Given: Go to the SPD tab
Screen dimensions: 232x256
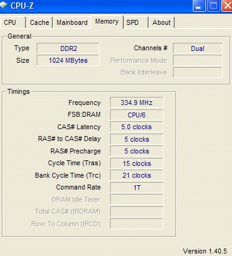Looking at the screenshot, I should 136,22.
